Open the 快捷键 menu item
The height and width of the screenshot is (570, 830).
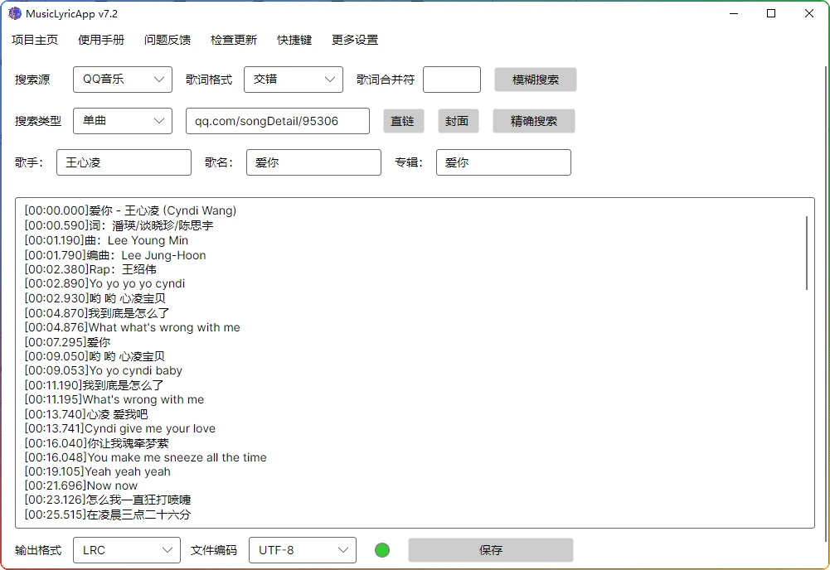[294, 41]
